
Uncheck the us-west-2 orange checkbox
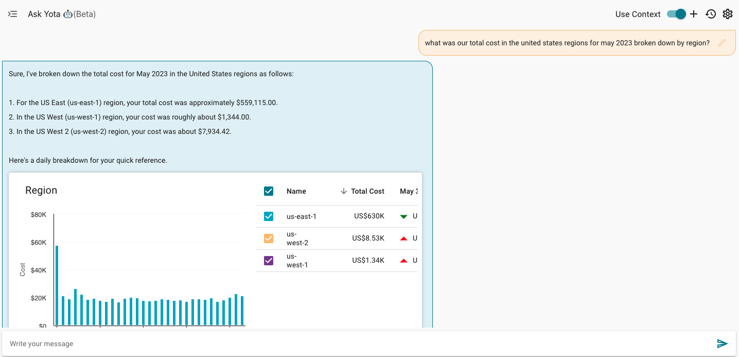(x=269, y=239)
